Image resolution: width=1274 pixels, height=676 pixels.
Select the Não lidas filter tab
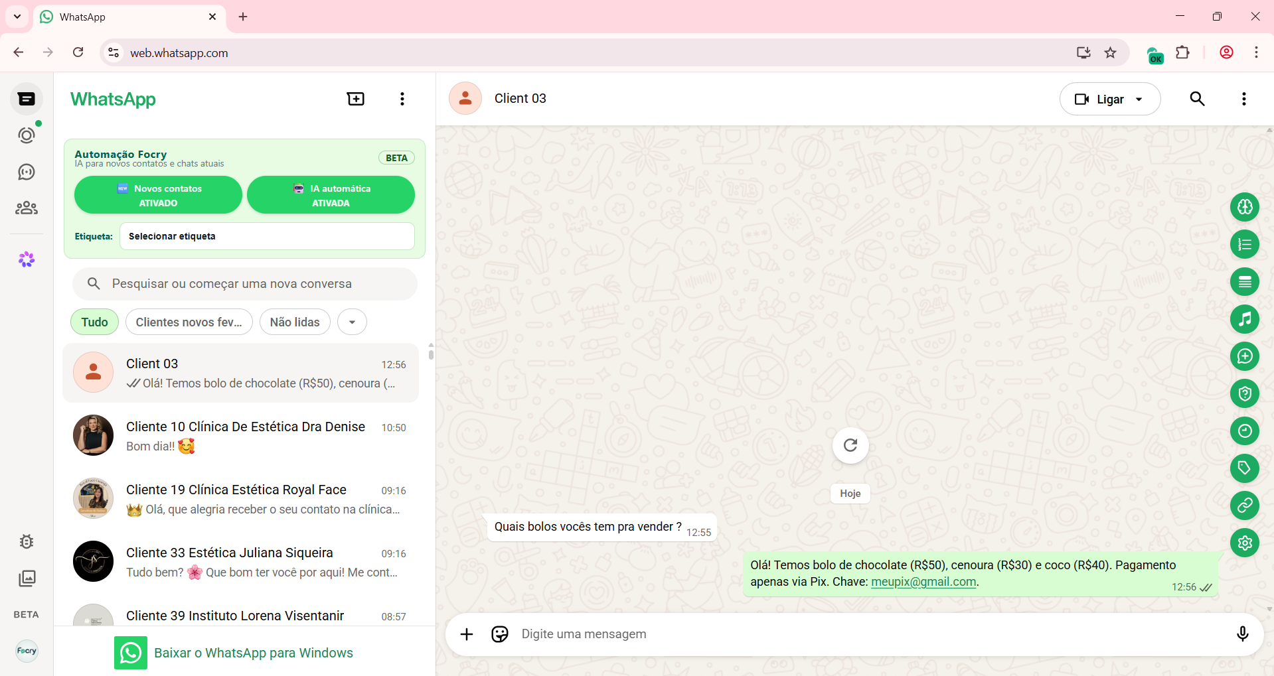coord(295,322)
